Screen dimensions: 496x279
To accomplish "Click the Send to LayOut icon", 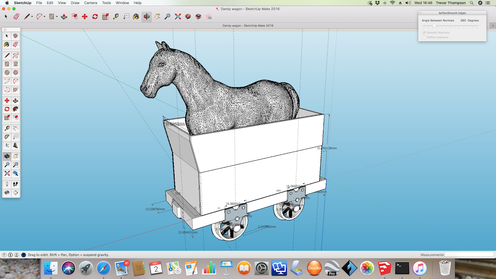I will (209, 17).
